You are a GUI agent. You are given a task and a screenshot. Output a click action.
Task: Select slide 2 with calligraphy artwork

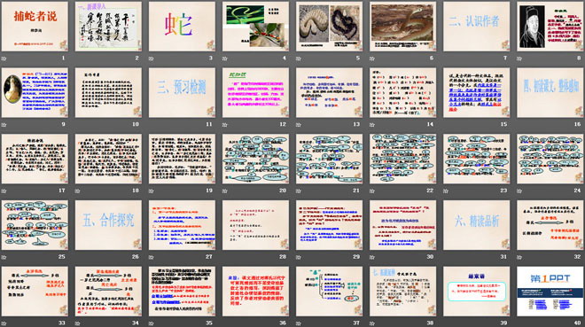pos(108,27)
